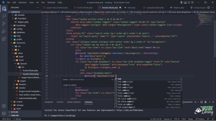Select b4-card-subtitle suggestion

148,98
